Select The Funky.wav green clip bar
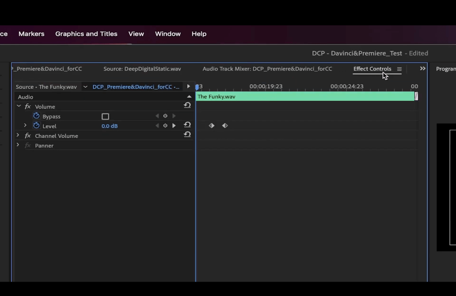This screenshot has width=456, height=296. [305, 97]
